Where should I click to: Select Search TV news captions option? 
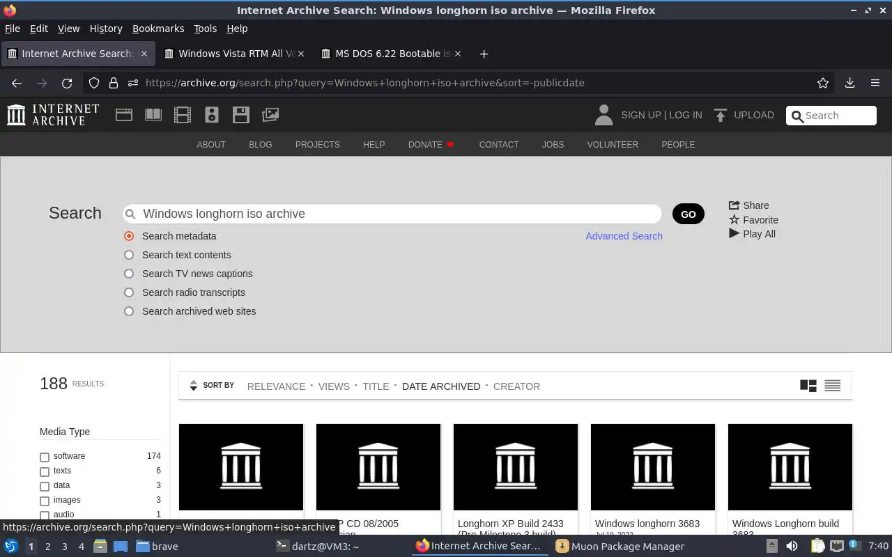tap(129, 274)
